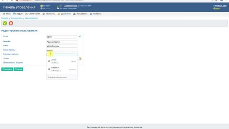Click the browser reload button

[12, 0]
